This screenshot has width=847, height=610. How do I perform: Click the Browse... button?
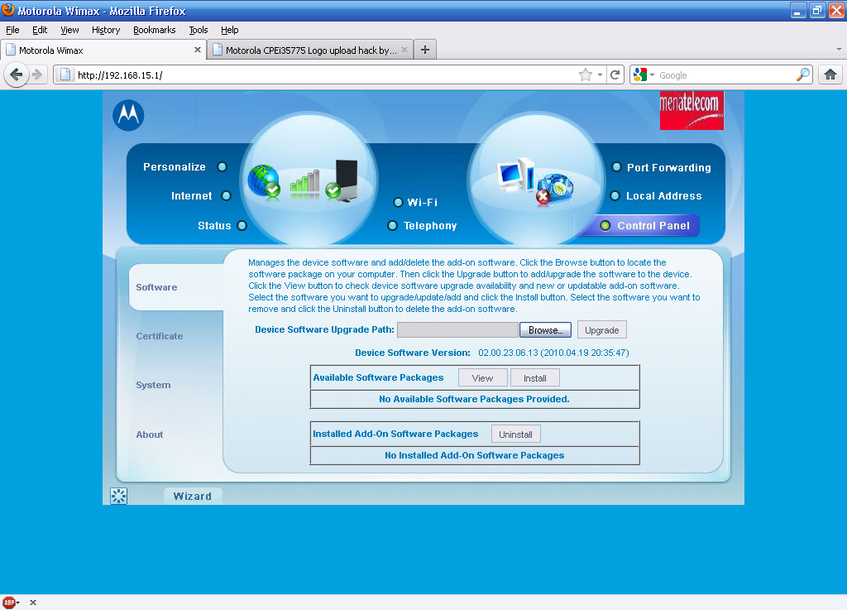pos(546,329)
